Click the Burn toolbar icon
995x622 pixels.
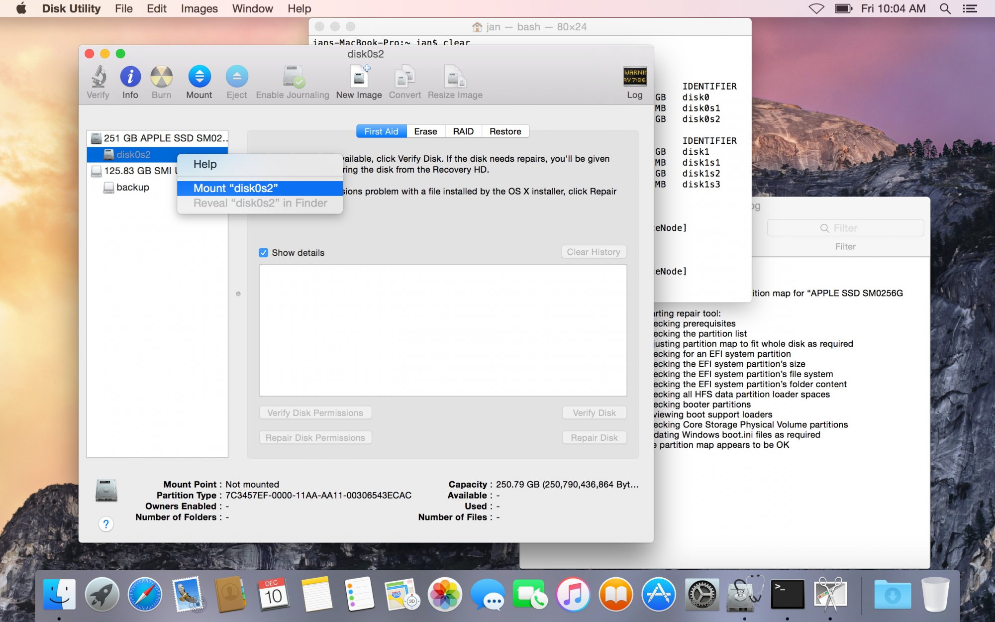[161, 82]
